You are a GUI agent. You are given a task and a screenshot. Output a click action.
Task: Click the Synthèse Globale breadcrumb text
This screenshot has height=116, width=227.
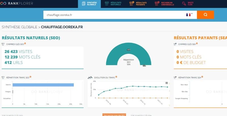click(x=20, y=27)
